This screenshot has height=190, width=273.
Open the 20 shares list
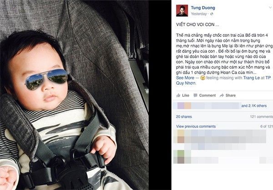[x=184, y=117]
